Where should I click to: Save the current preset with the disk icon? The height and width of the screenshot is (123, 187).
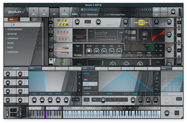(x=82, y=9)
